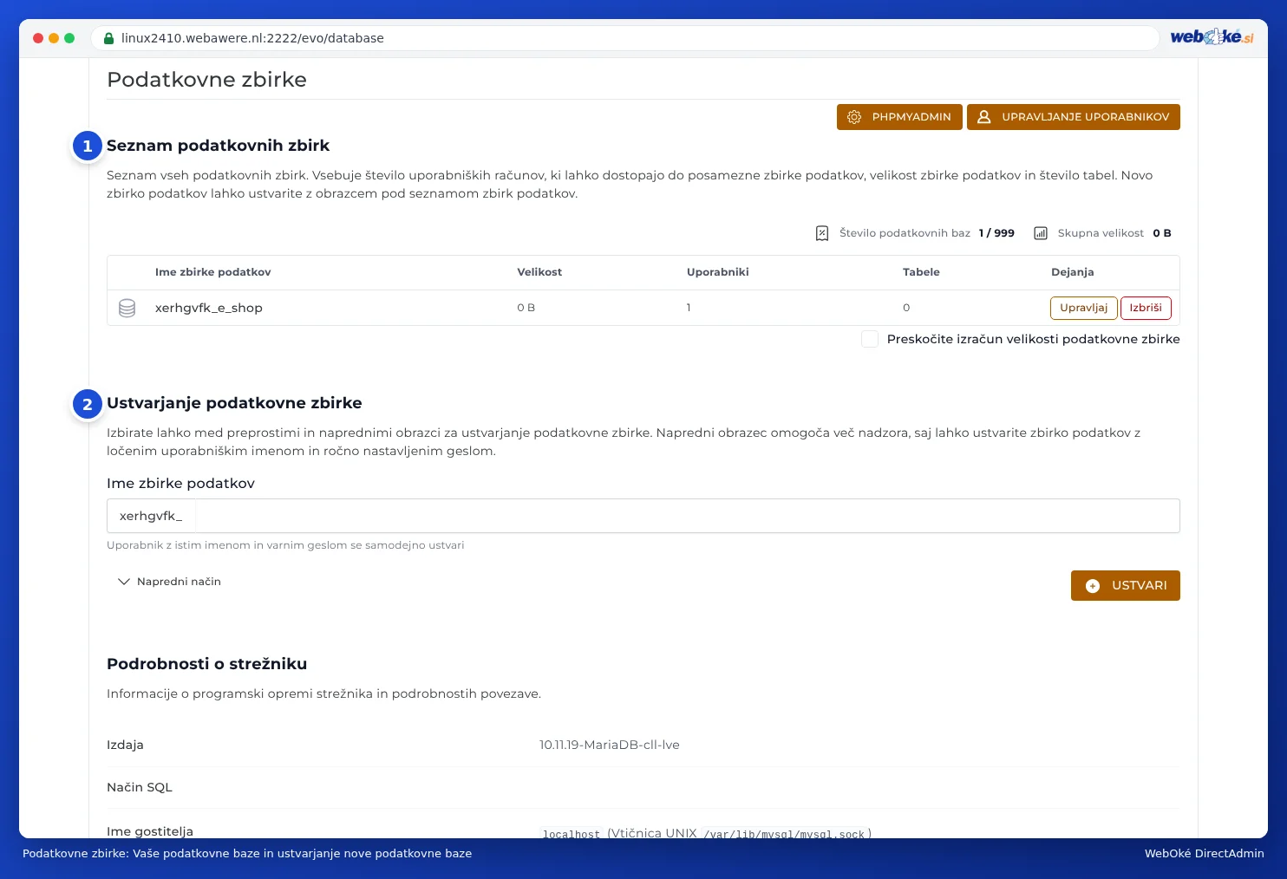Open UPRAVLJANJE UPORABNIKOV user management
This screenshot has height=879, width=1287.
tap(1074, 117)
